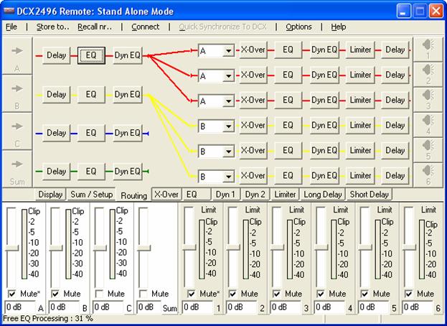Screen dimensions: 447x326
Task: Enable Mute checkbox for input C
Action: pos(100,294)
